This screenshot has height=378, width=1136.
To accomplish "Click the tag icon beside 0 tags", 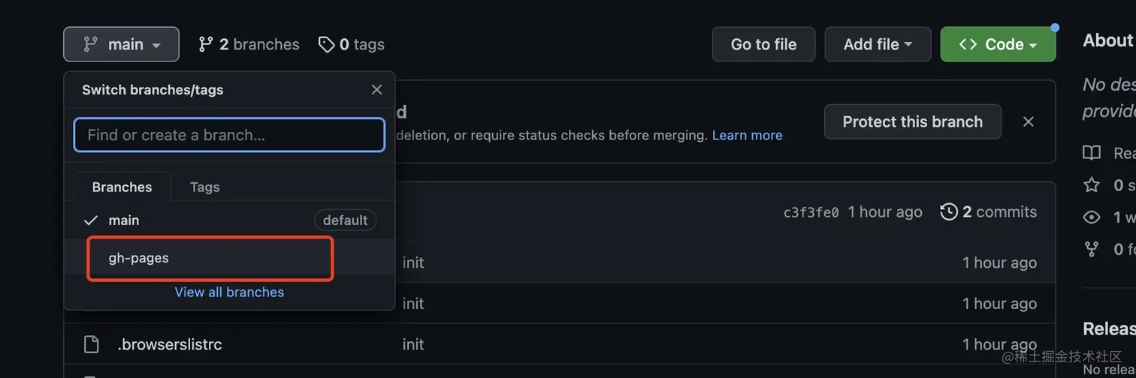I will [x=326, y=44].
